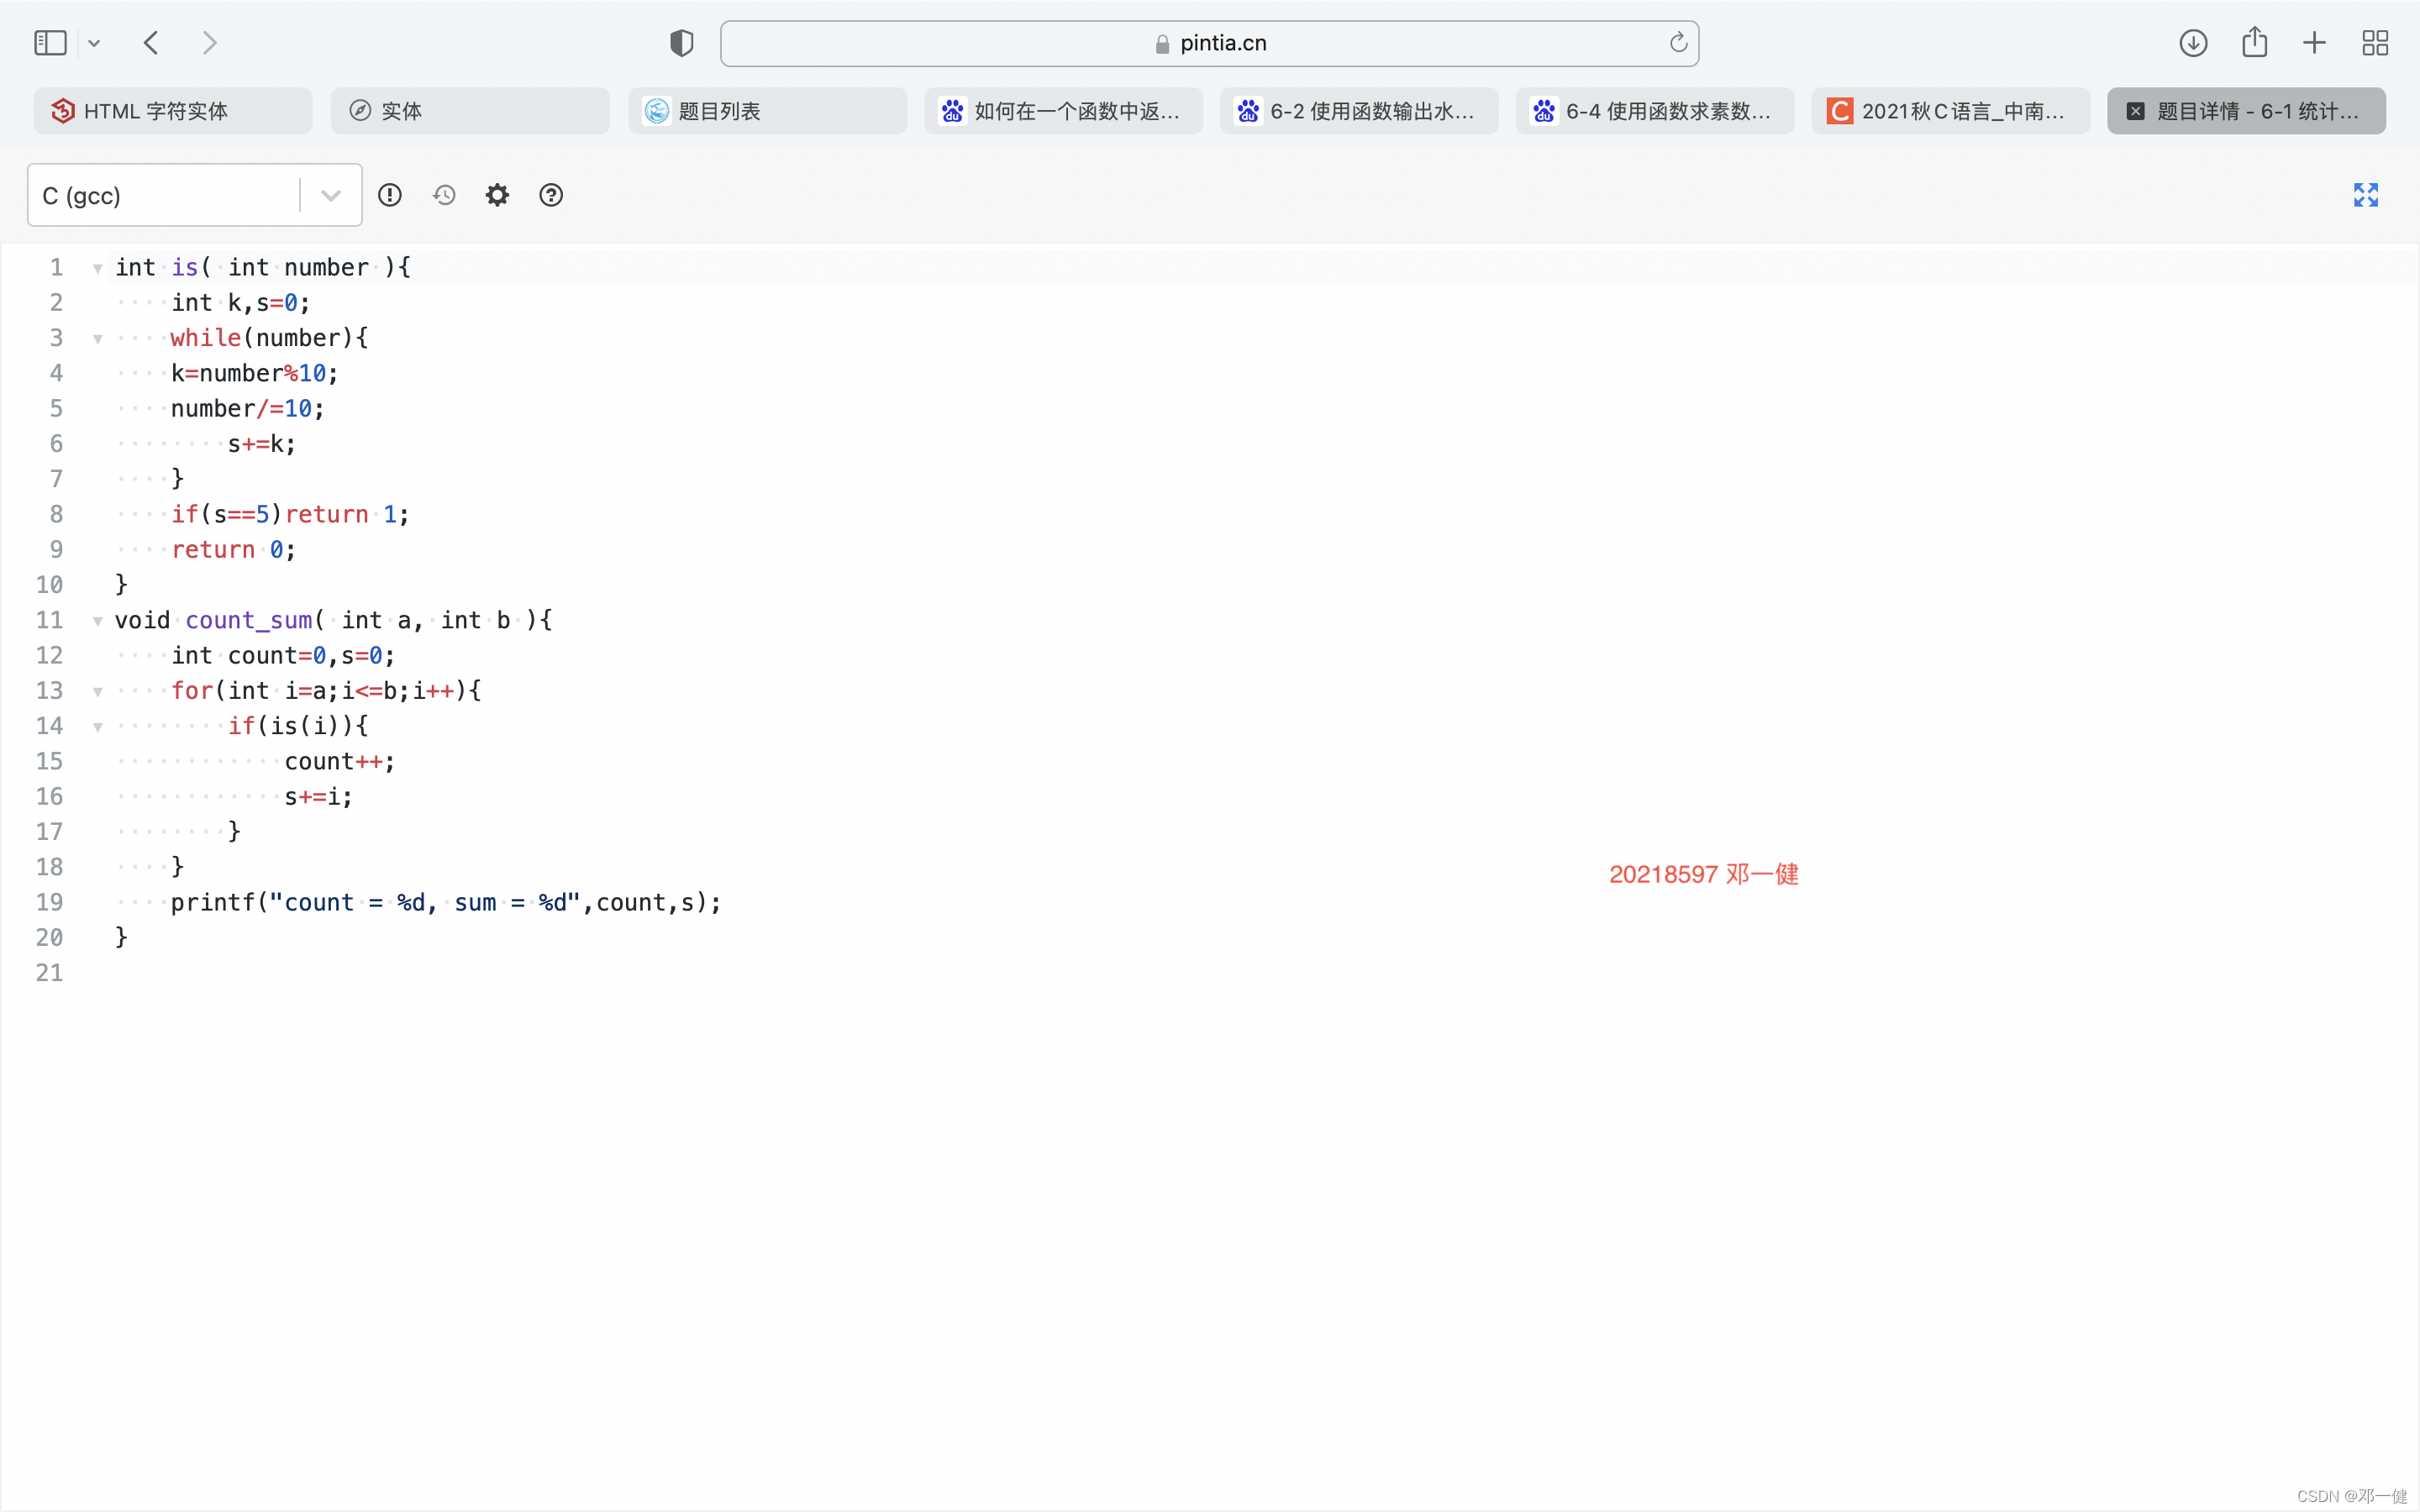
Task: Reload the pintia.cn page
Action: pyautogui.click(x=1678, y=43)
